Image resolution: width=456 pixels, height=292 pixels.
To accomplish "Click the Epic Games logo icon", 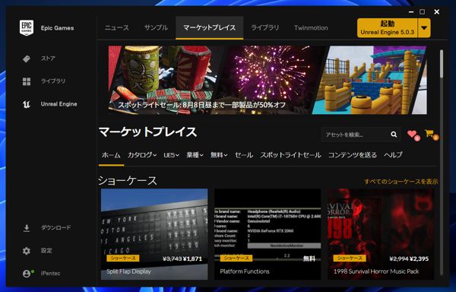I will (27, 28).
